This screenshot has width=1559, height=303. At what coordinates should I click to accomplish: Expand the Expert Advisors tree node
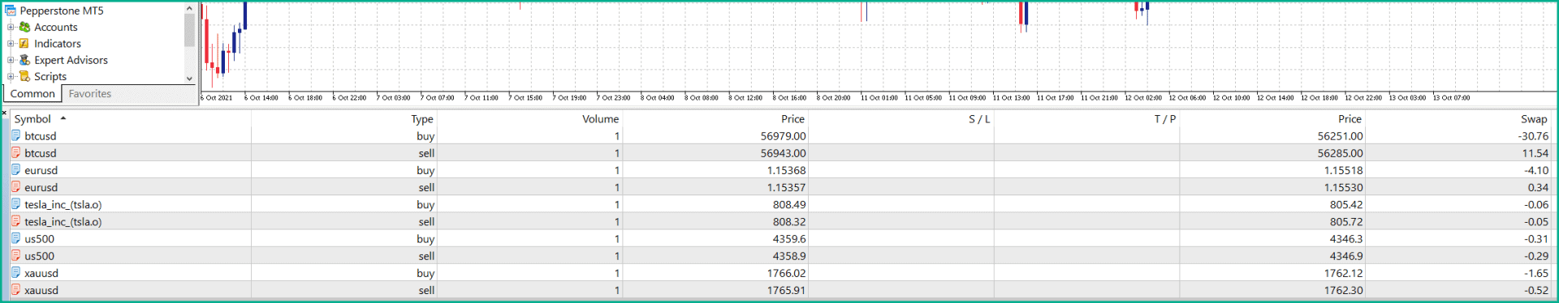11,60
